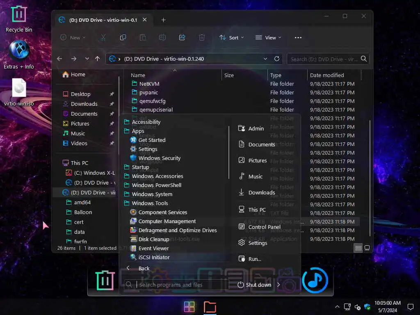420x315 pixels.
Task: Open Admin user folder from start menu
Action: tap(251, 128)
